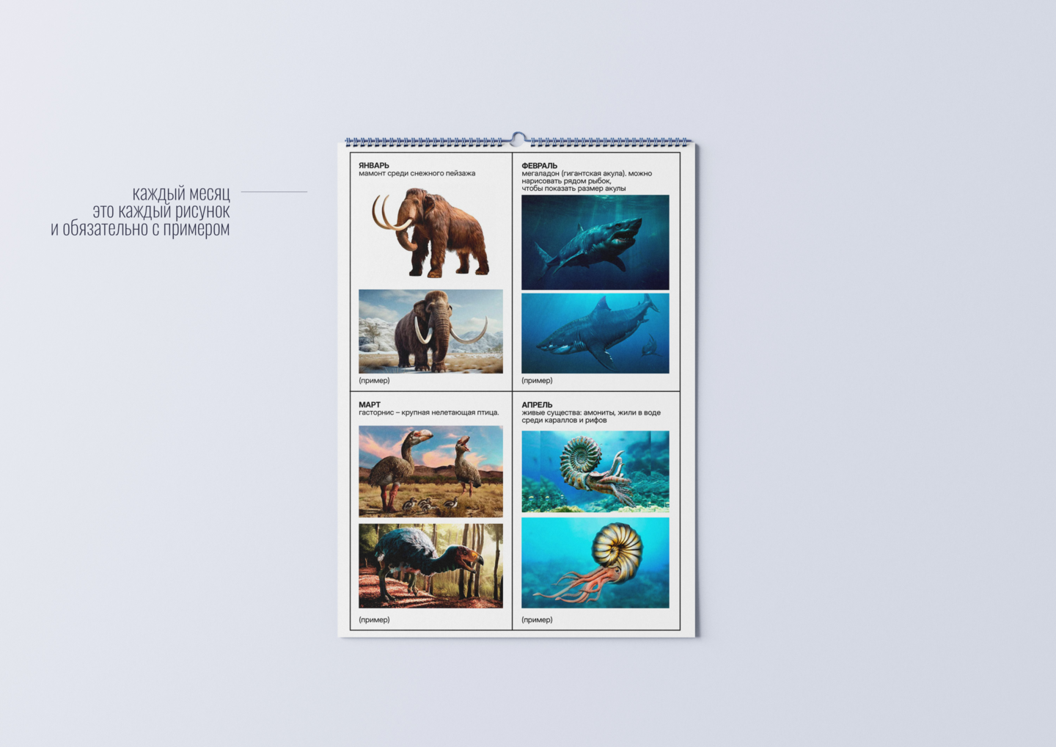Viewport: 1056px width, 747px height.
Task: Click "гасторнис – крупная нелетающая птица." text
Action: click(429, 412)
